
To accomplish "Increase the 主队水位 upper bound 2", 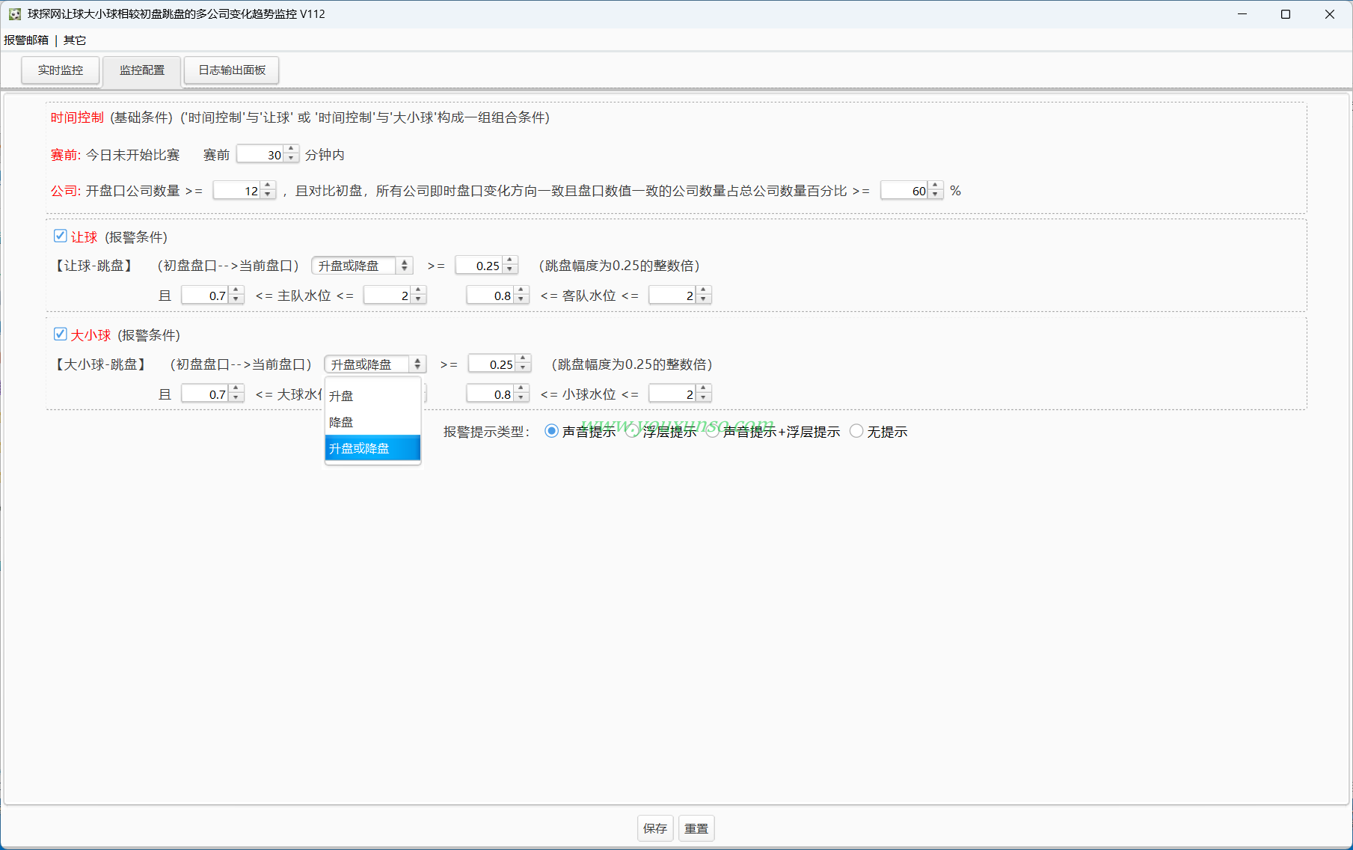I will point(419,290).
